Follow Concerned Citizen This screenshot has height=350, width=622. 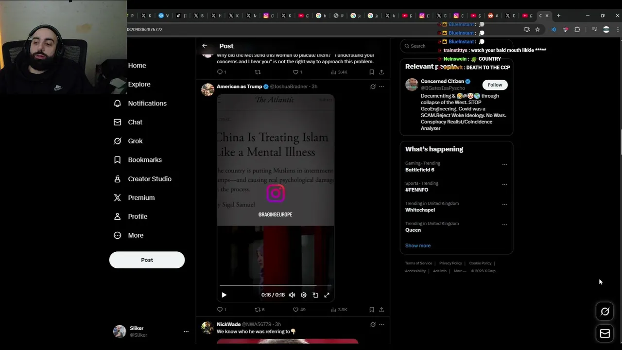pos(495,85)
